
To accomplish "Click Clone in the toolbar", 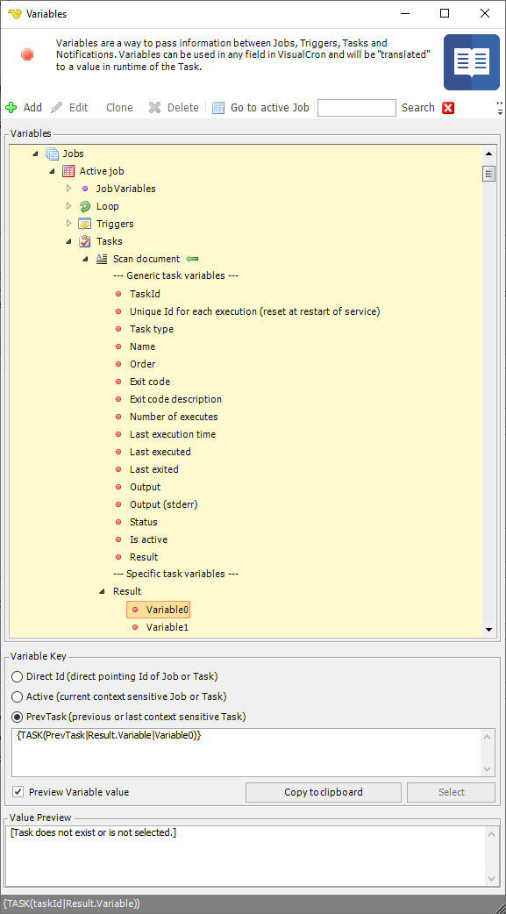I will (119, 108).
